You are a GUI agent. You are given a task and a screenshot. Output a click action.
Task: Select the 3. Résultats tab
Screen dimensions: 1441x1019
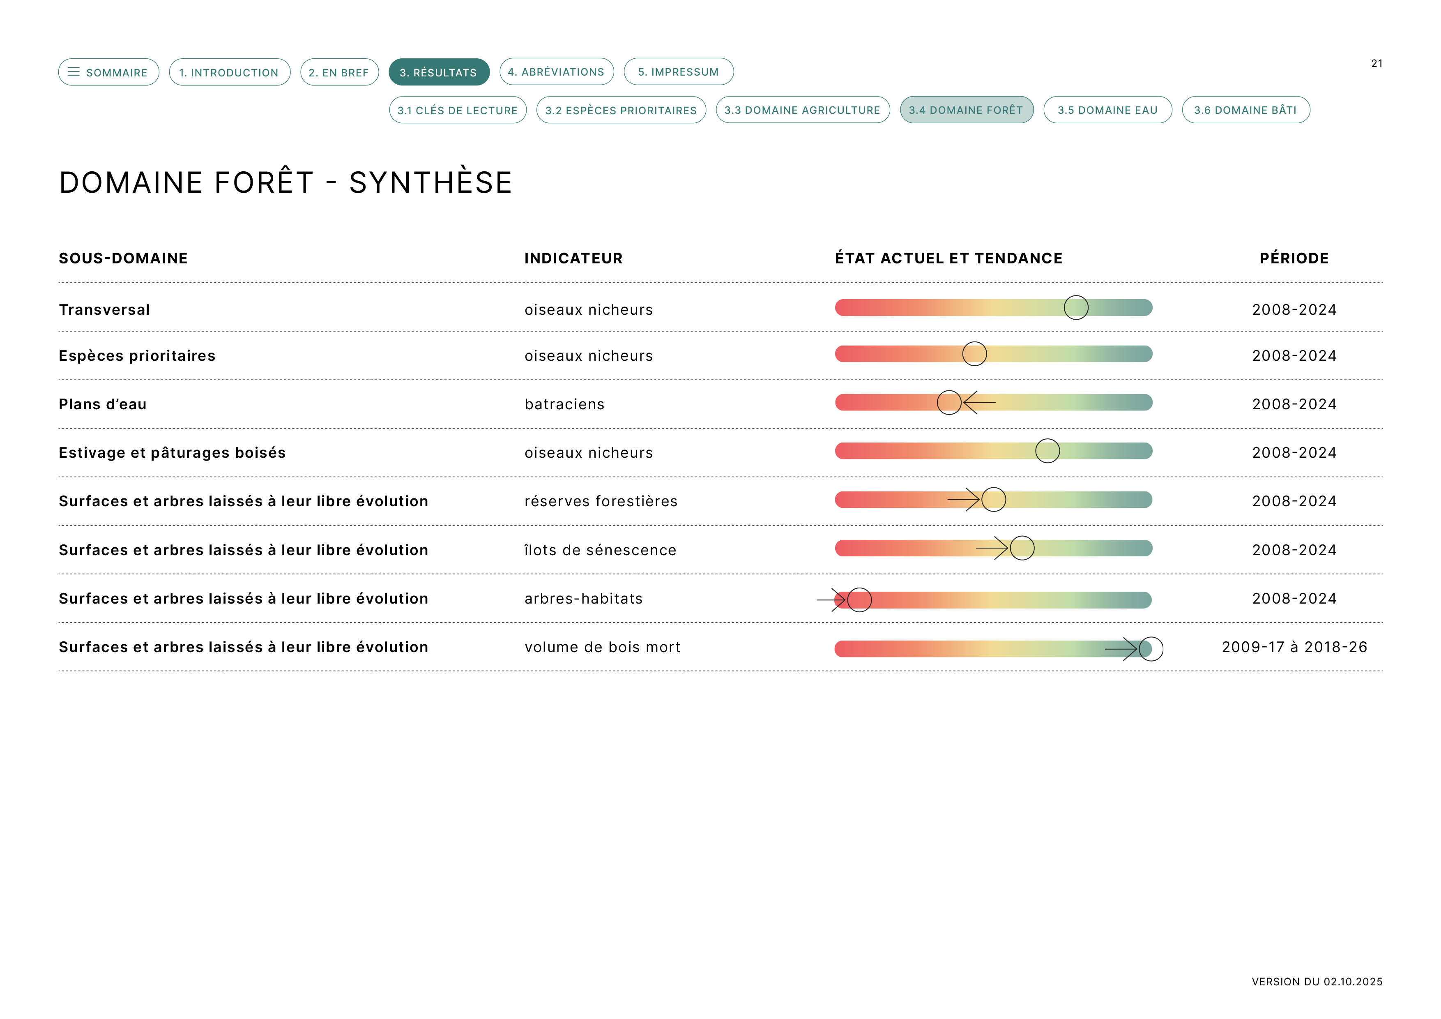pyautogui.click(x=439, y=72)
